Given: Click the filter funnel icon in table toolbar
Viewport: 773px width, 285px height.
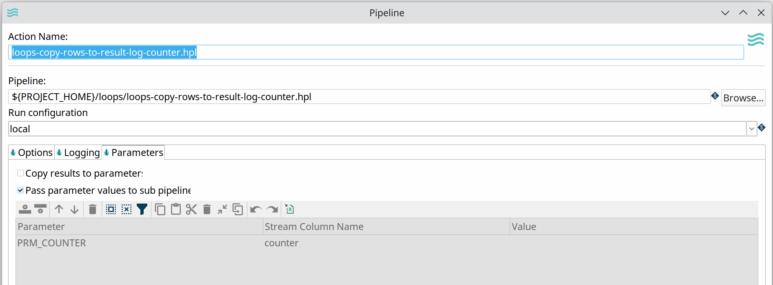Looking at the screenshot, I should 142,209.
